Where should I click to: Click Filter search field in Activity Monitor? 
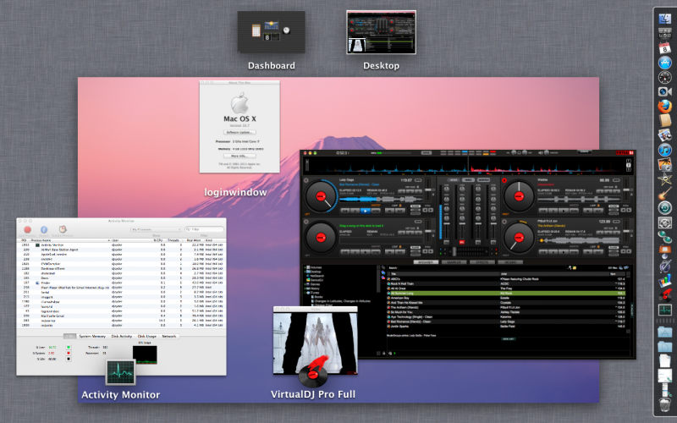204,229
